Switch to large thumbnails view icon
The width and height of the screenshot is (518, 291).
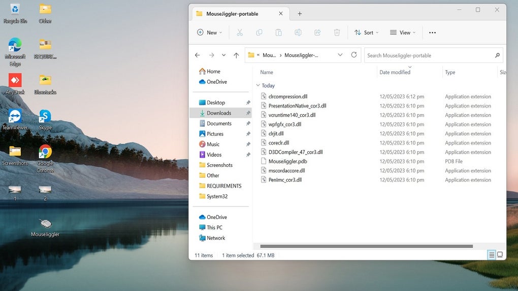[500, 254]
